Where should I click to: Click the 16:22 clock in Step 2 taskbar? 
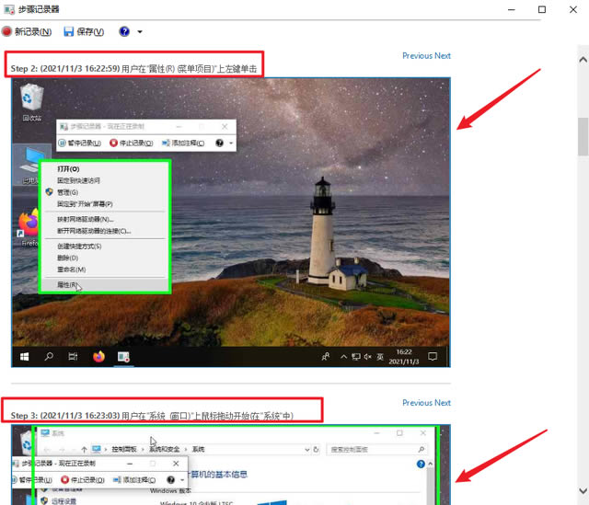coord(404,357)
